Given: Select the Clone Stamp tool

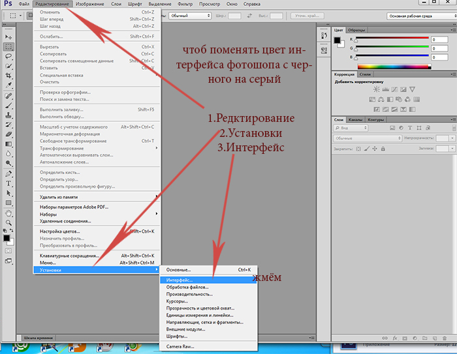Looking at the screenshot, I should point(8,115).
